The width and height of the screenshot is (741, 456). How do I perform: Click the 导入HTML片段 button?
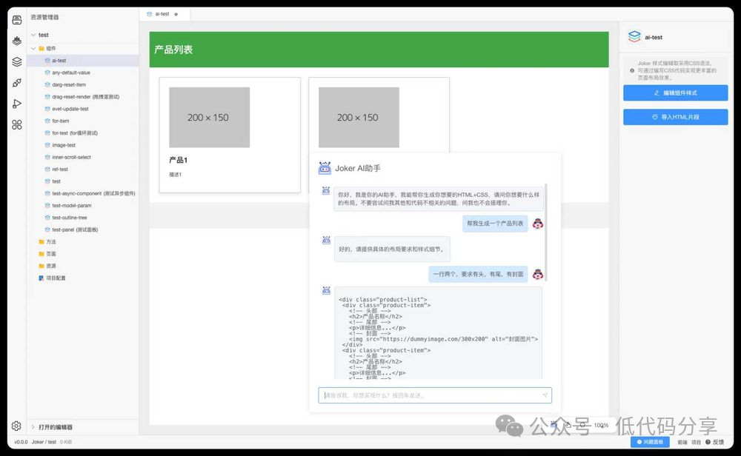[675, 117]
